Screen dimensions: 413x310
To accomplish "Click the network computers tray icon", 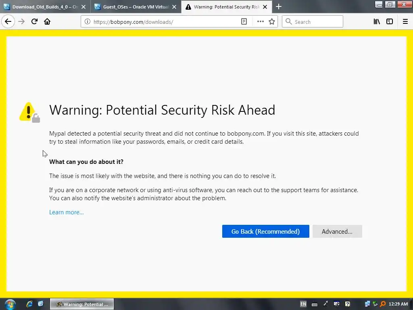I will tap(367, 304).
